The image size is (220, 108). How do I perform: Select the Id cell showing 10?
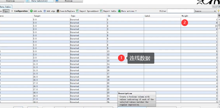(x=125, y=61)
